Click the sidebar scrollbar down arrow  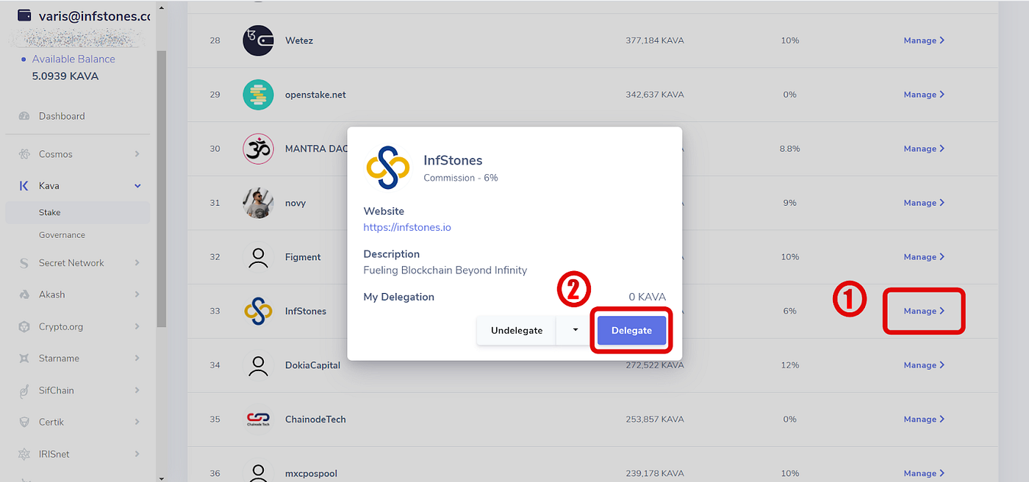(162, 477)
